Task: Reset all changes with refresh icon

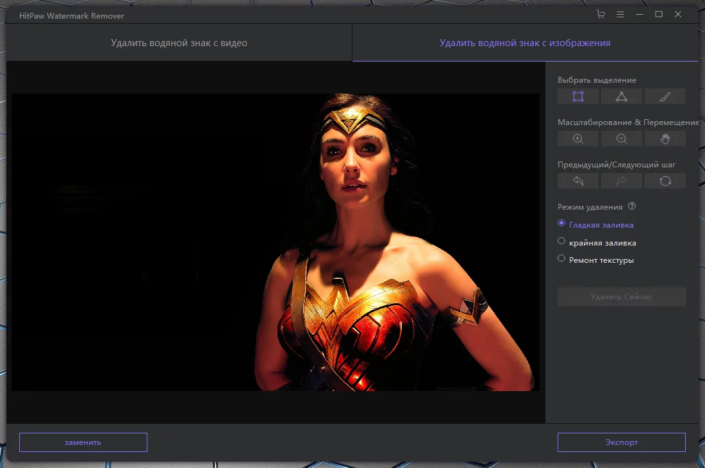Action: [665, 181]
